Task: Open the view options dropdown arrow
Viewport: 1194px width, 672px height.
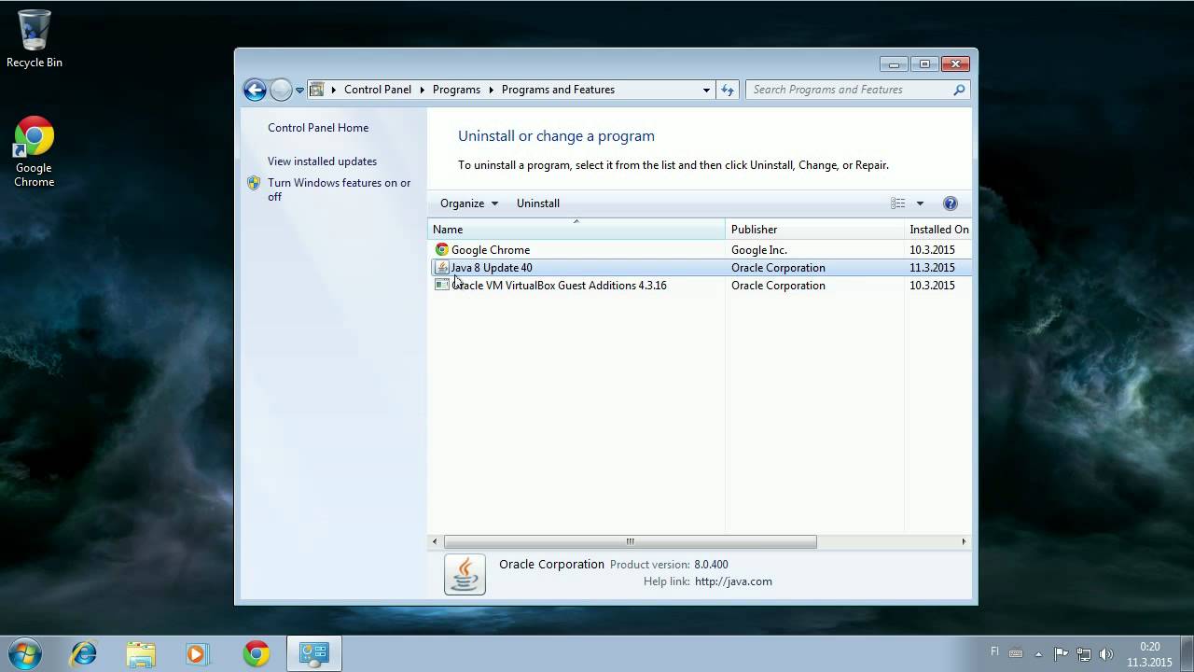Action: click(x=920, y=203)
